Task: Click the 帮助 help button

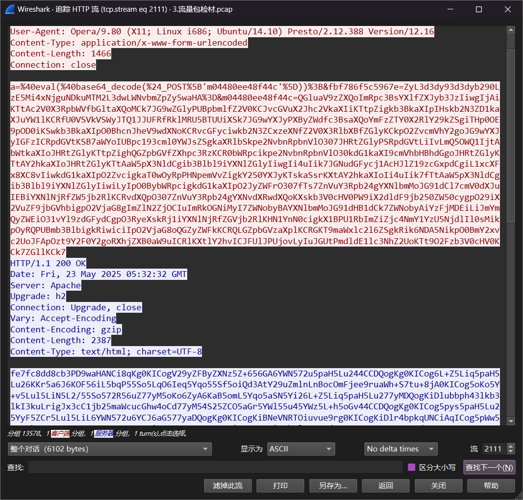Action: tap(491, 486)
